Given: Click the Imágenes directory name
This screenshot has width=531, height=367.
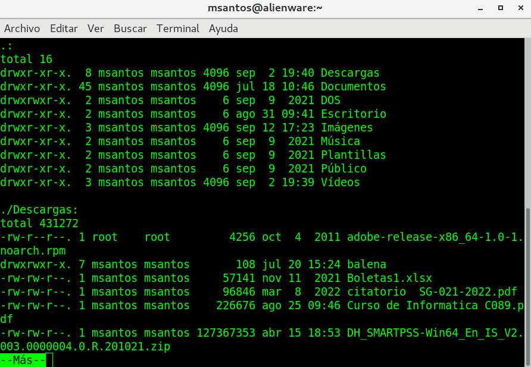Looking at the screenshot, I should pyautogui.click(x=346, y=128).
